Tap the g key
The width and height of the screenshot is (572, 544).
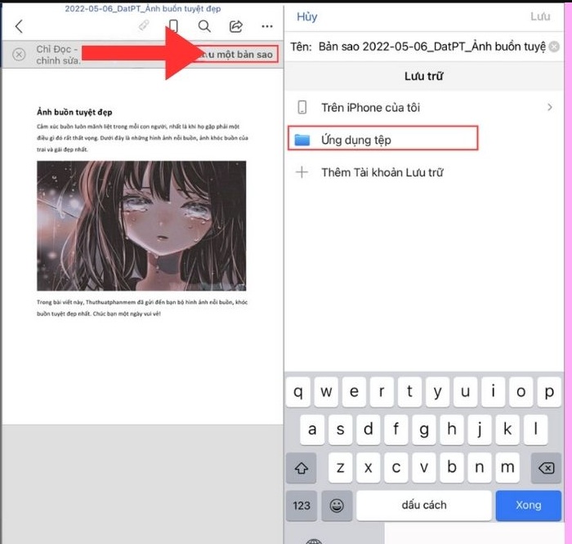coord(423,430)
